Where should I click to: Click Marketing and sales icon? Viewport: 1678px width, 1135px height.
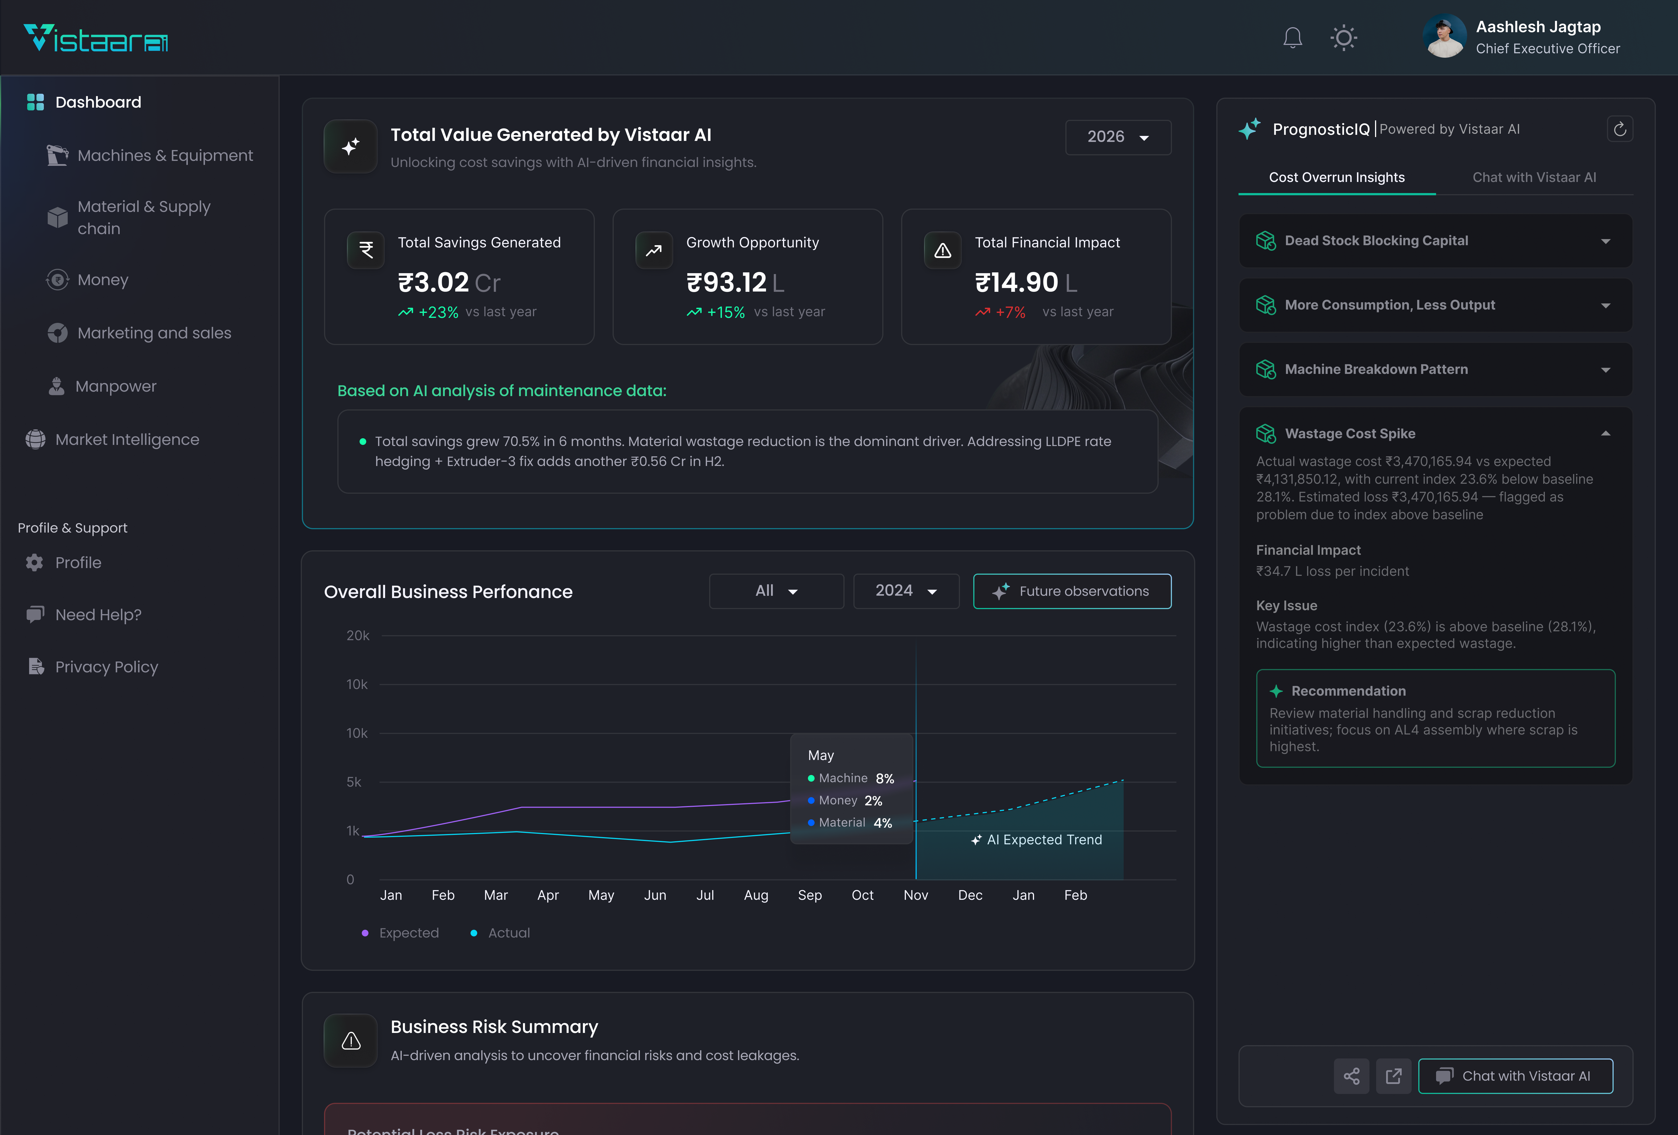(57, 333)
